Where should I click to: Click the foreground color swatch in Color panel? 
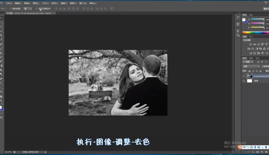tap(244, 20)
